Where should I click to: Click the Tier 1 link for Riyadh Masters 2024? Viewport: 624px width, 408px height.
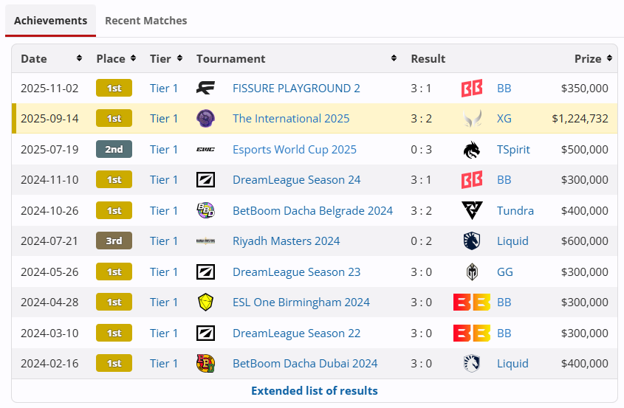163,241
